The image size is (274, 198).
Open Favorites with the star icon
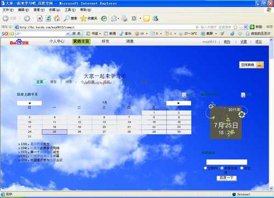89,18
